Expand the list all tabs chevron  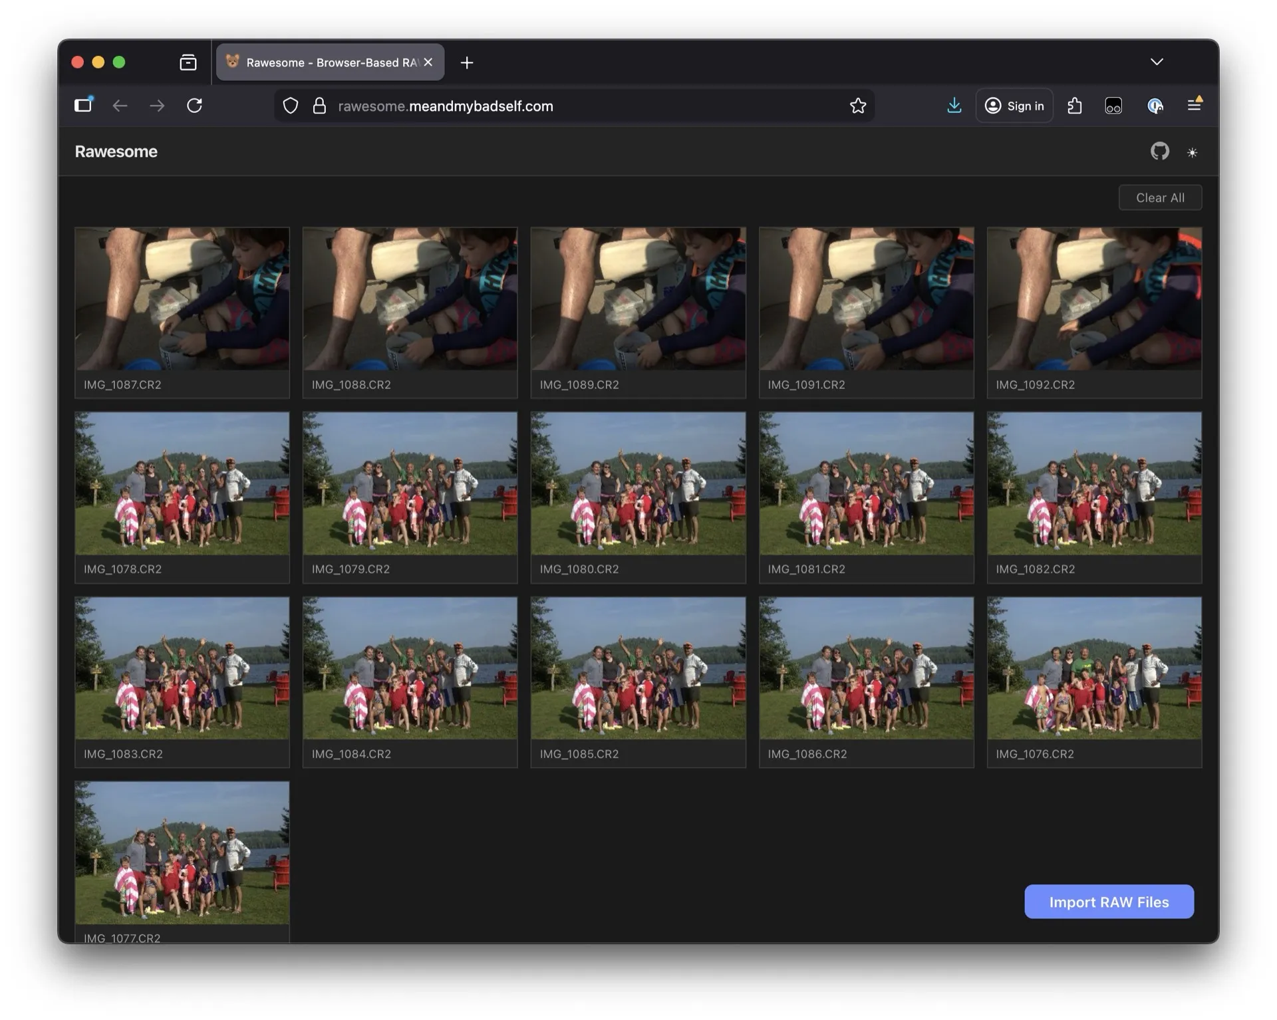pyautogui.click(x=1157, y=62)
